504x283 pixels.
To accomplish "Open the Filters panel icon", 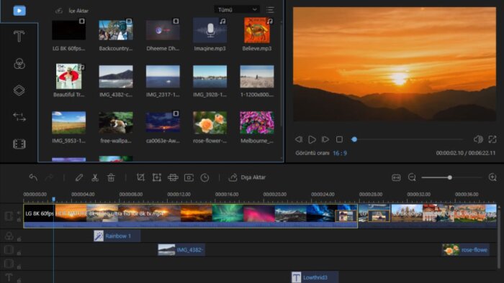I will point(19,64).
